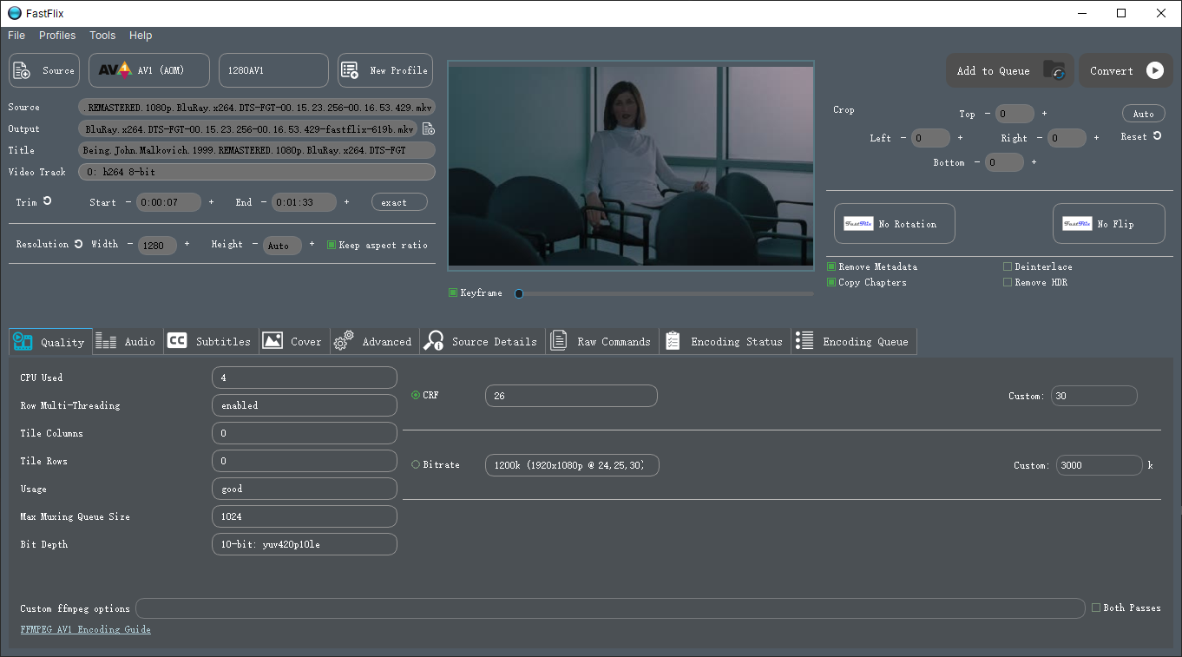Open the Profiles menu

tap(57, 36)
